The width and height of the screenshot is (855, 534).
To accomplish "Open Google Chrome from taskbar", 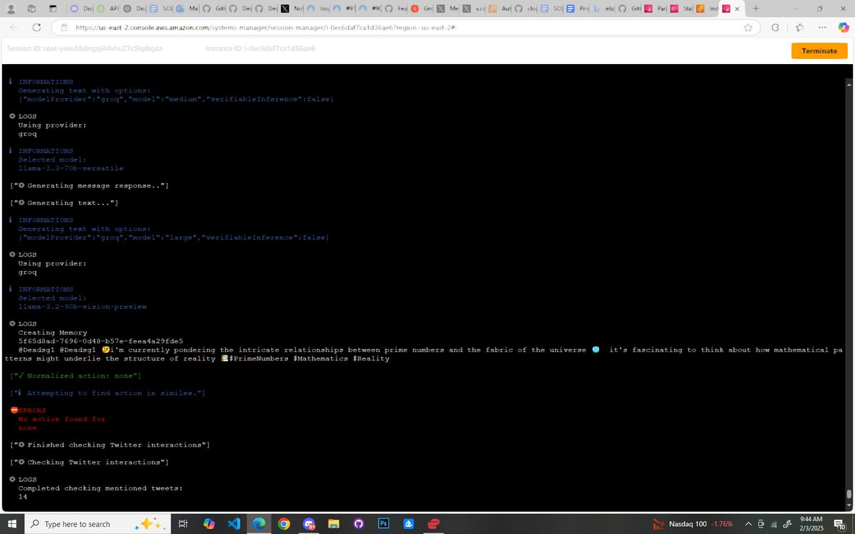I will (x=284, y=524).
